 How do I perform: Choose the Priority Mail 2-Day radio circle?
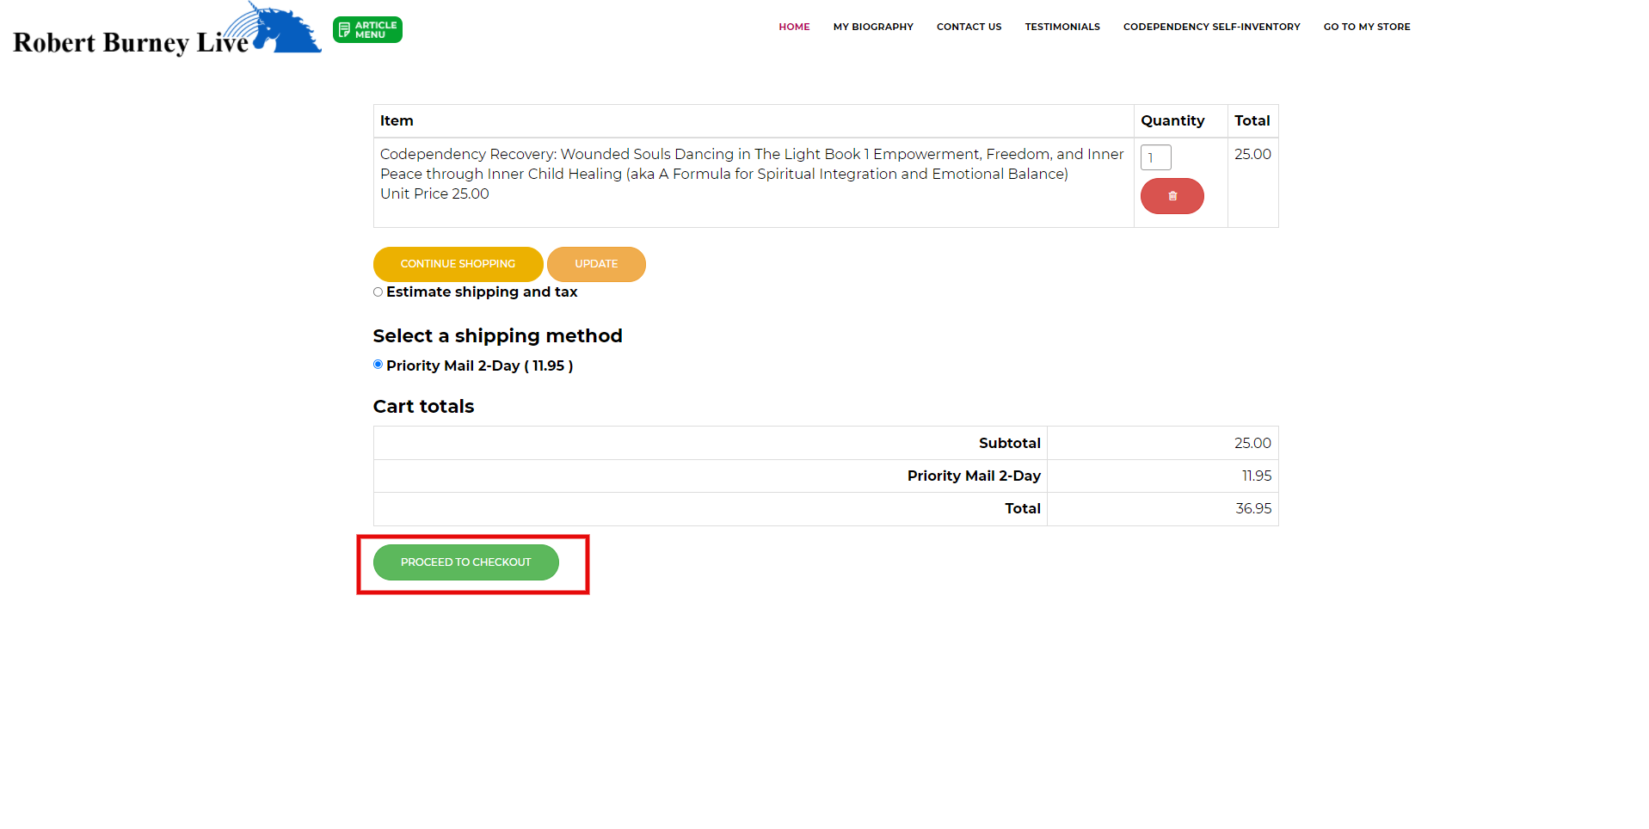point(378,365)
